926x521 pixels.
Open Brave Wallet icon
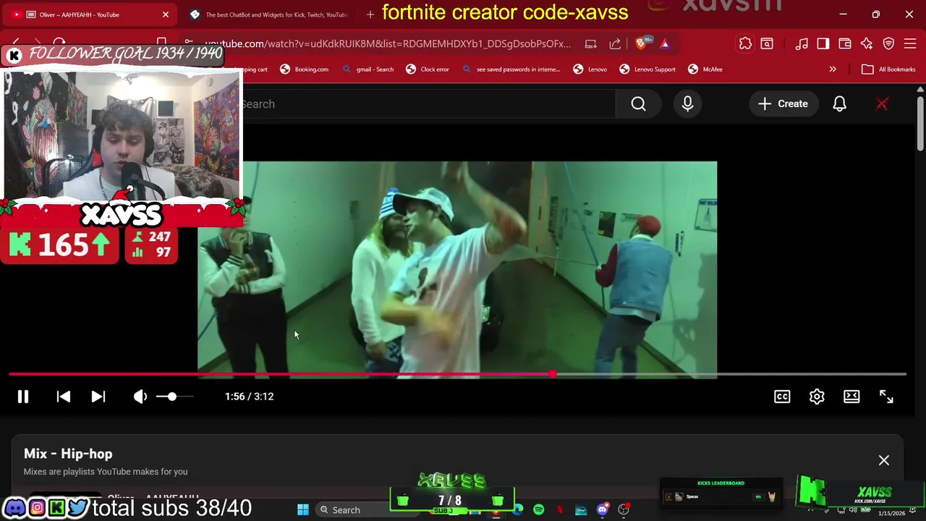pos(845,44)
